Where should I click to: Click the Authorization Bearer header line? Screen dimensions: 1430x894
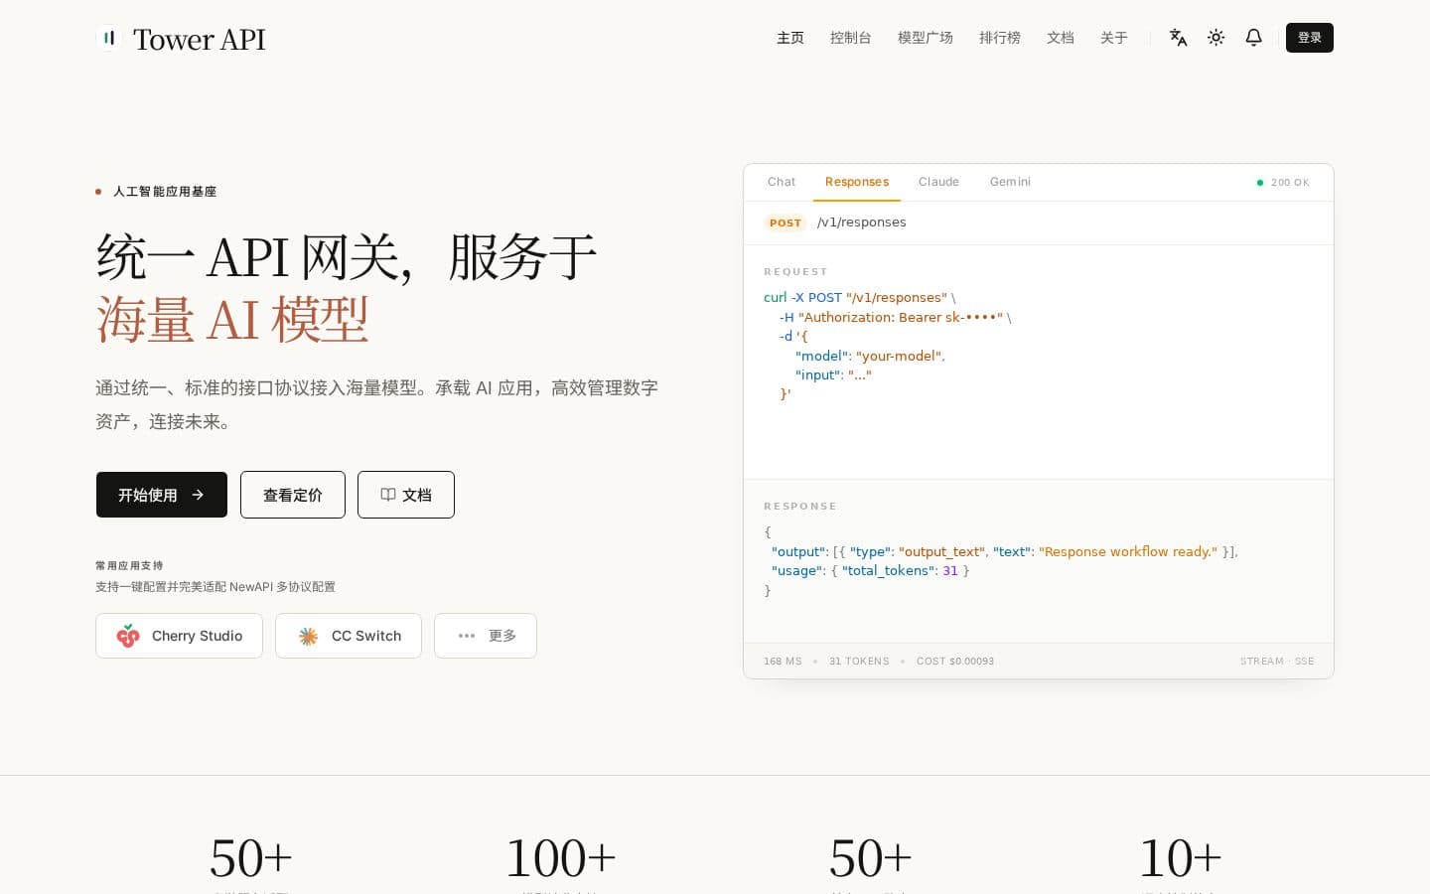click(x=895, y=318)
